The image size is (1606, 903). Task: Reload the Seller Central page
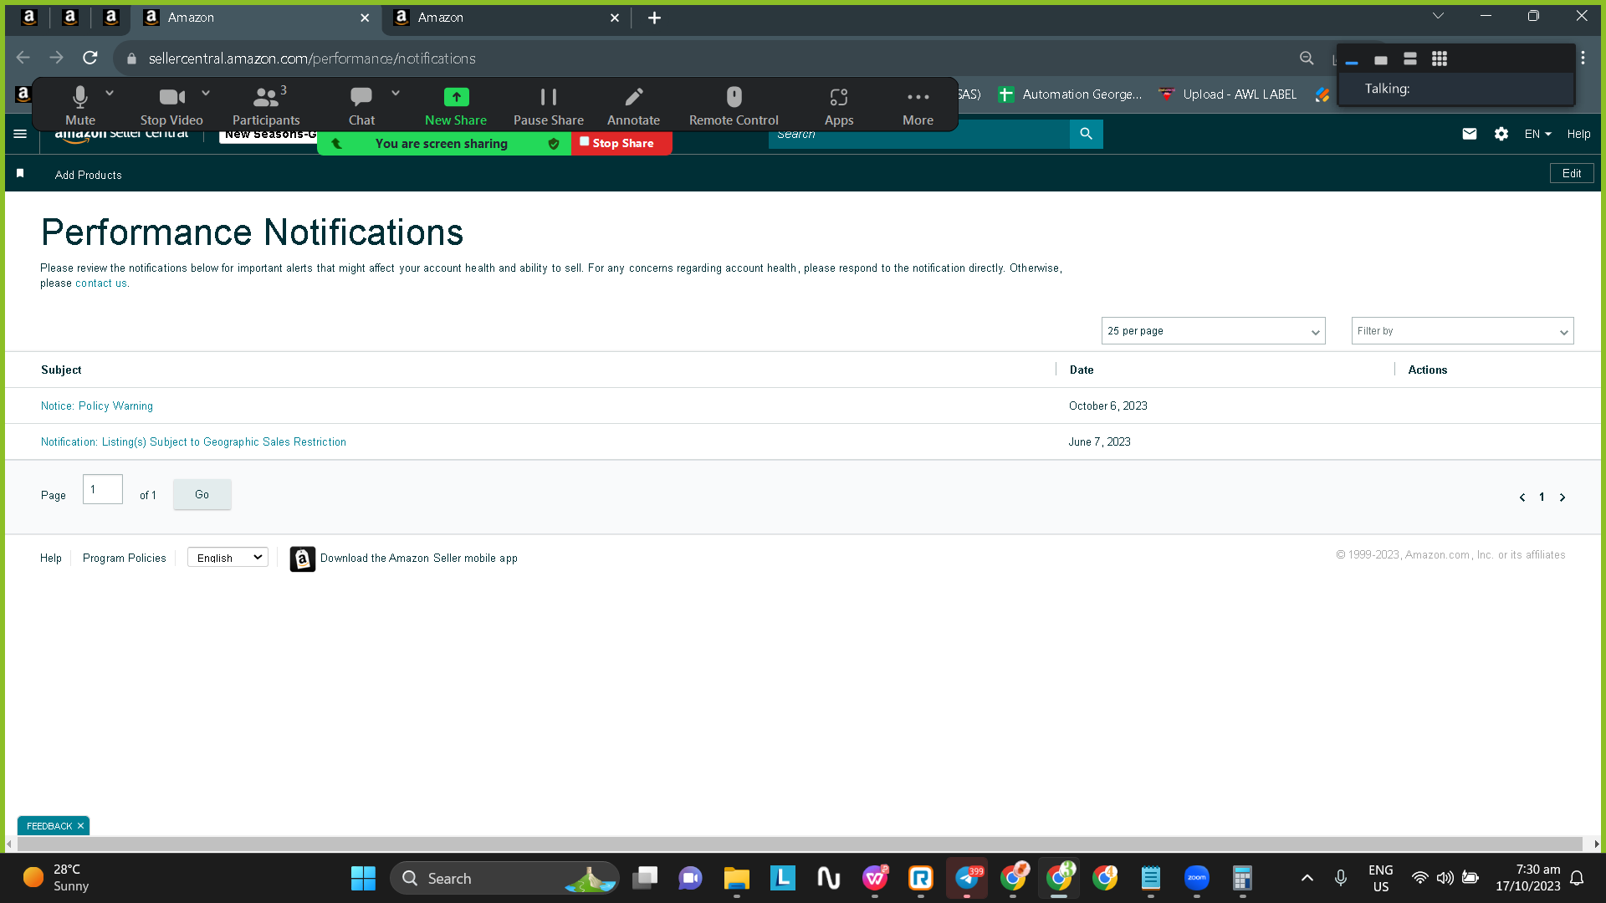90,58
